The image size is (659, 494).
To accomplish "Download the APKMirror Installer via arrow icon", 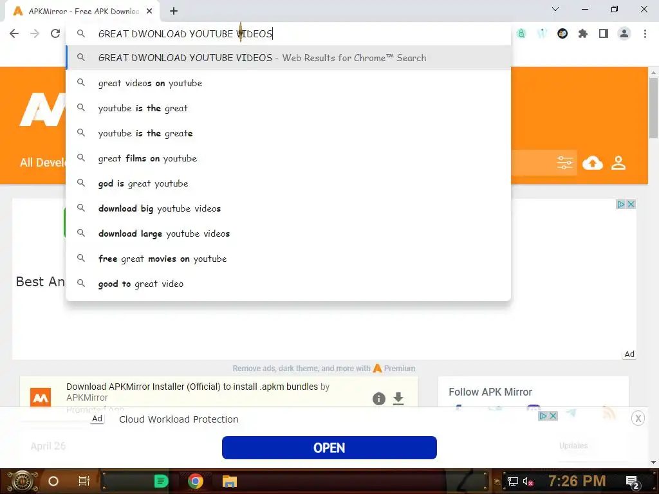I will [x=398, y=398].
